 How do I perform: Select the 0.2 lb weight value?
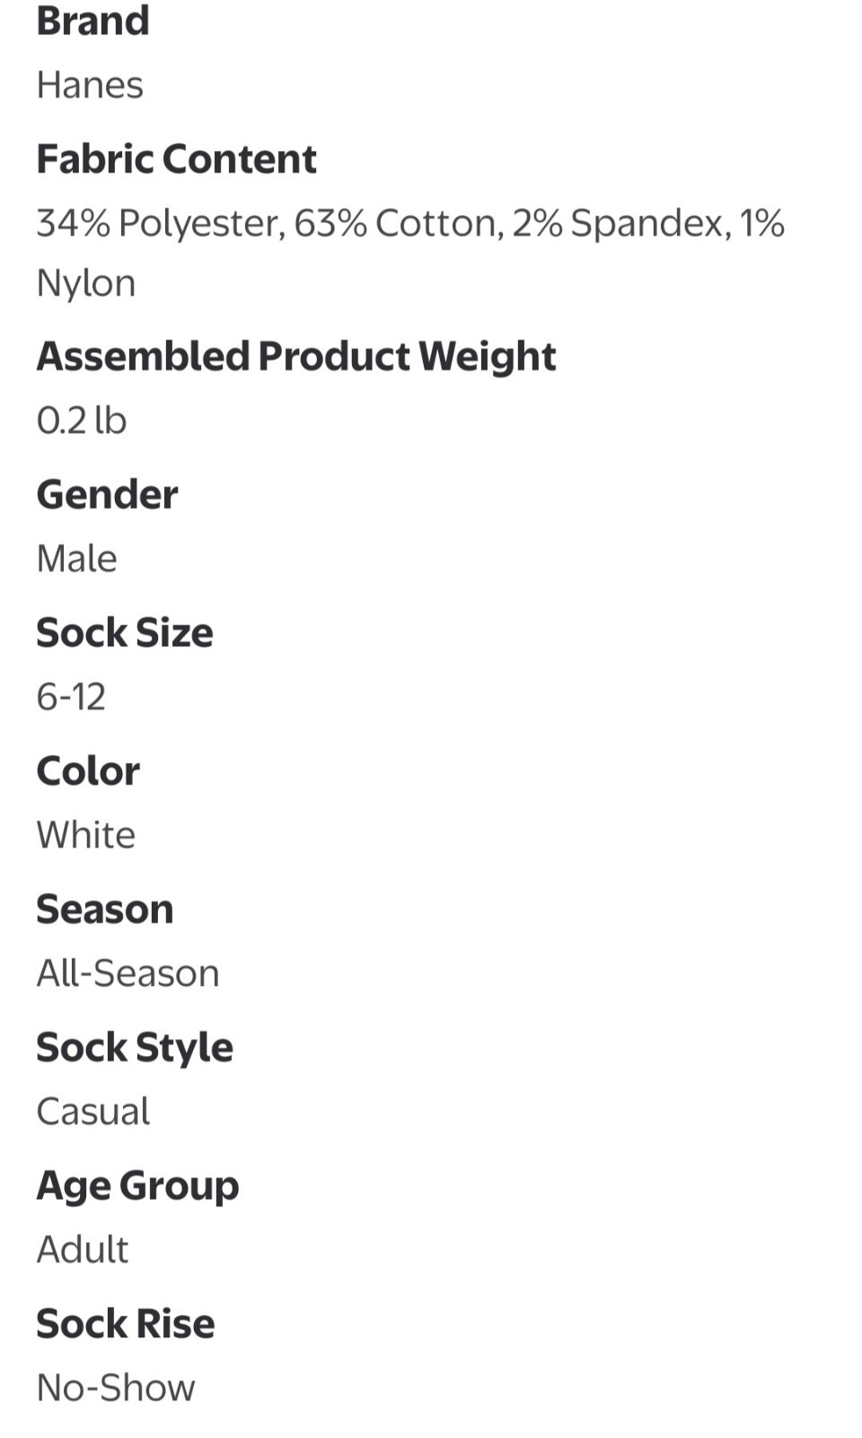click(x=82, y=421)
